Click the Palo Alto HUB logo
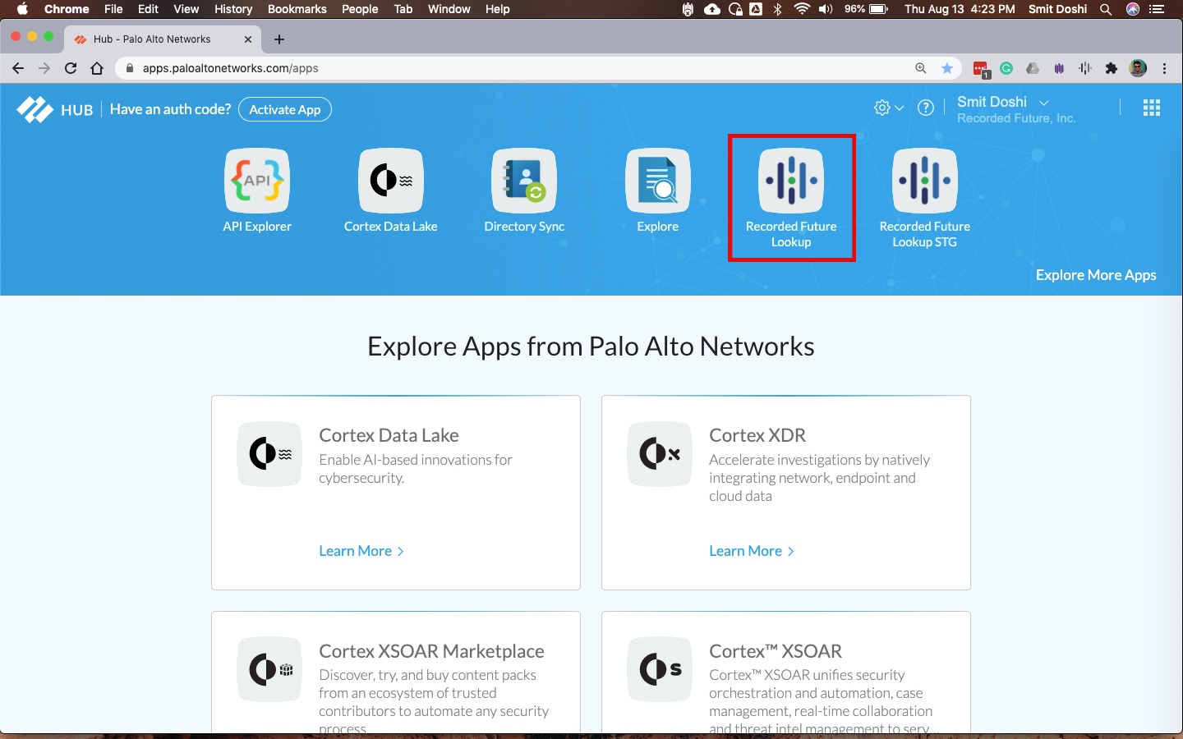This screenshot has width=1183, height=739. (x=54, y=109)
